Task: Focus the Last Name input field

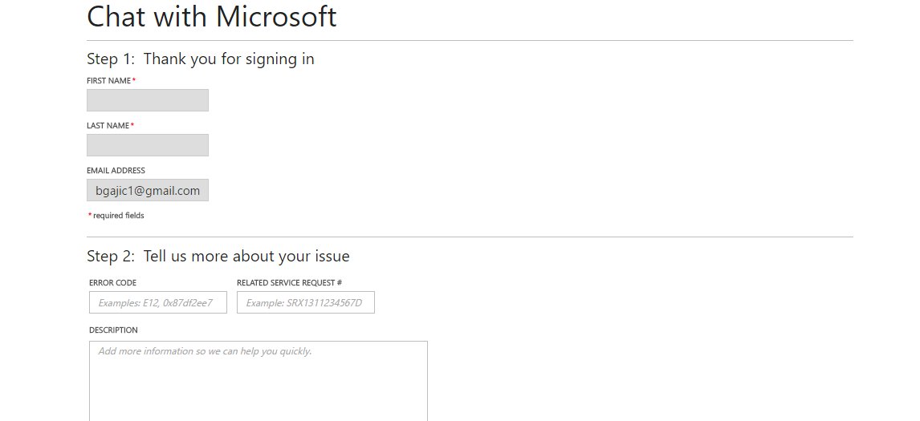Action: point(147,145)
